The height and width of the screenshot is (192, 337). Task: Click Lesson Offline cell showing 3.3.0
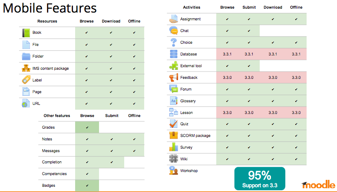296,112
